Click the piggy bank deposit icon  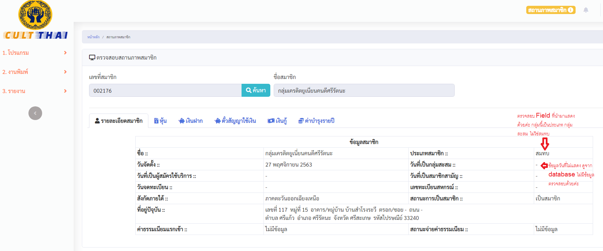pos(182,121)
